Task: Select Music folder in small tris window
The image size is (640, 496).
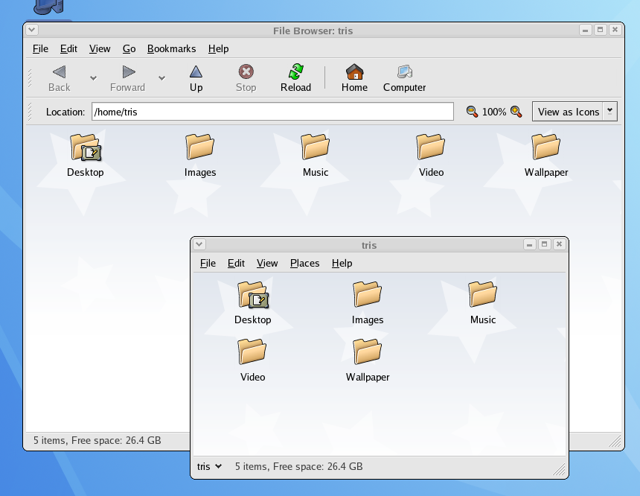Action: pos(483,303)
